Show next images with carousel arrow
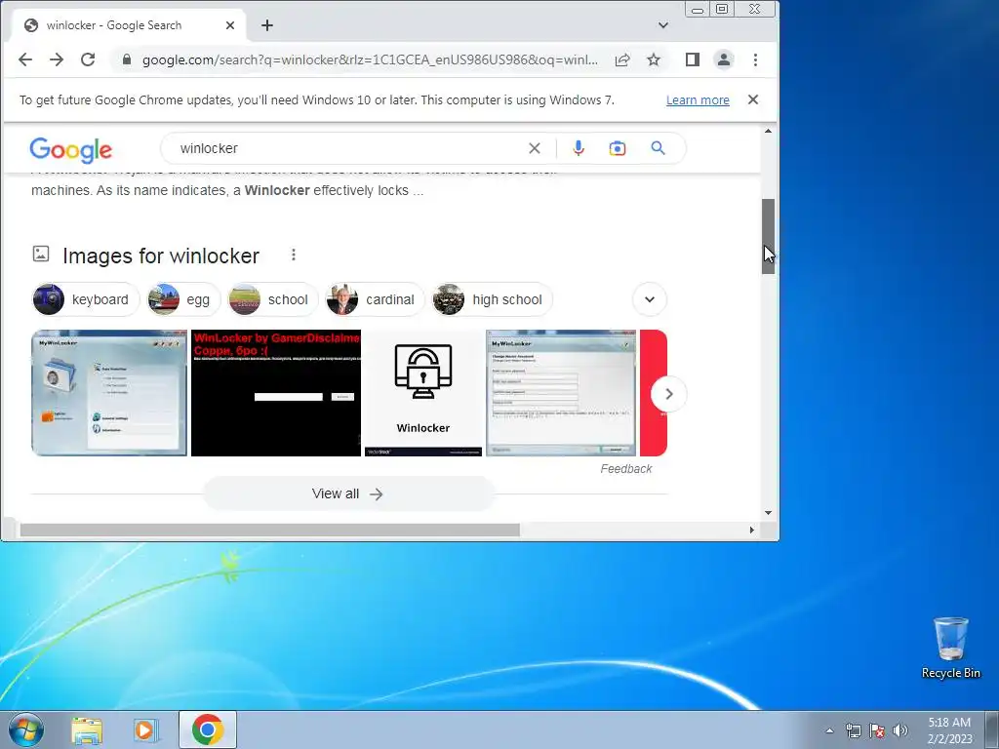The width and height of the screenshot is (999, 749). [669, 394]
